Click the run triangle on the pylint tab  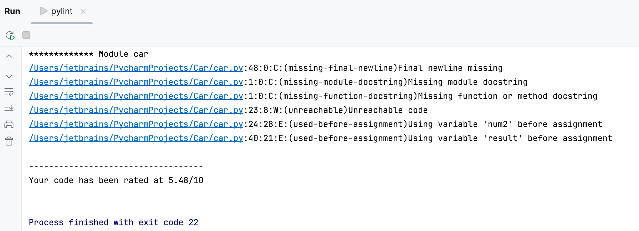pos(43,11)
